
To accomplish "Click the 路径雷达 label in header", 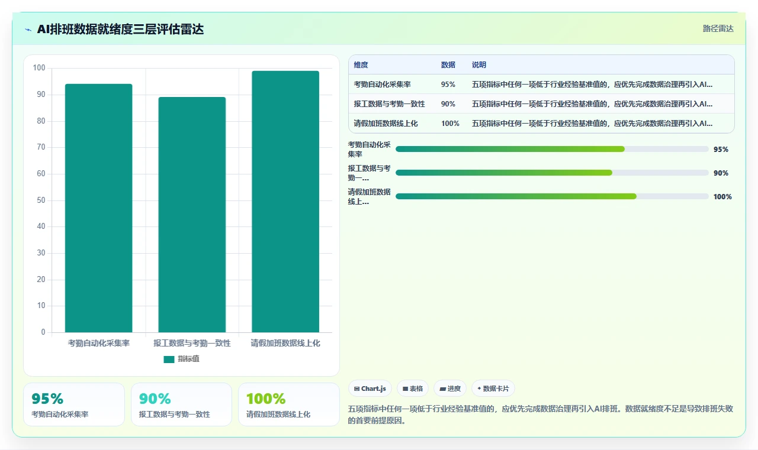I will [718, 28].
